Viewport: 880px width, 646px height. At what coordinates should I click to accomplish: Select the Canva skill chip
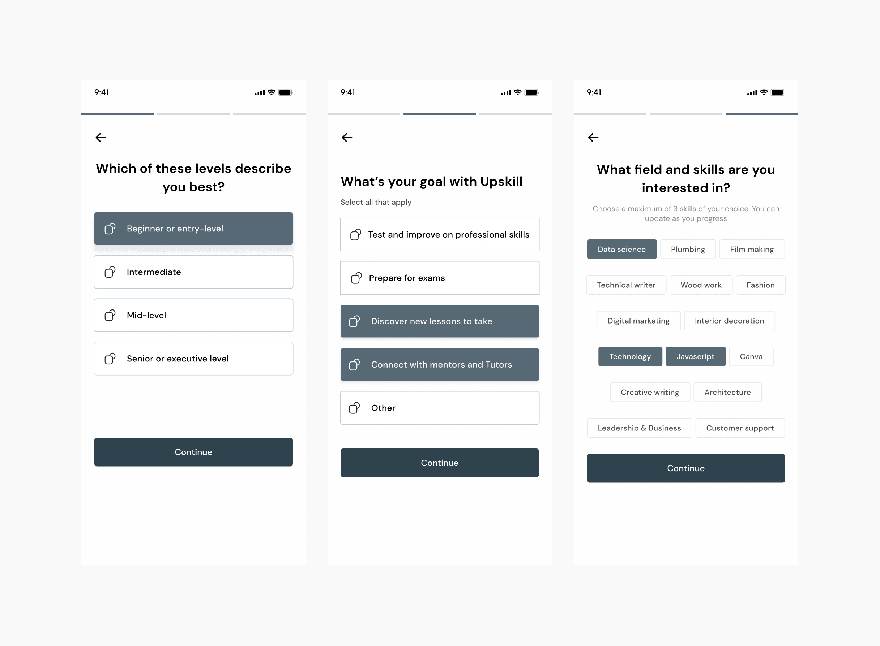(749, 356)
